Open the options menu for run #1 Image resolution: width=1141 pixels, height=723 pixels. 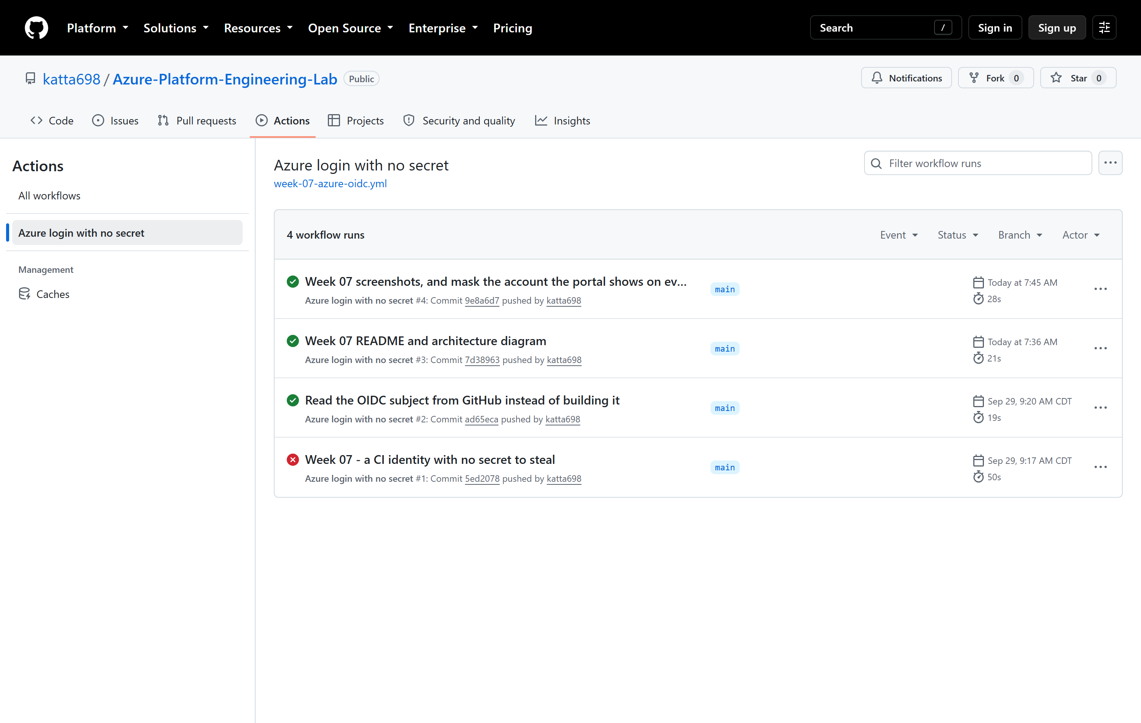(1100, 467)
